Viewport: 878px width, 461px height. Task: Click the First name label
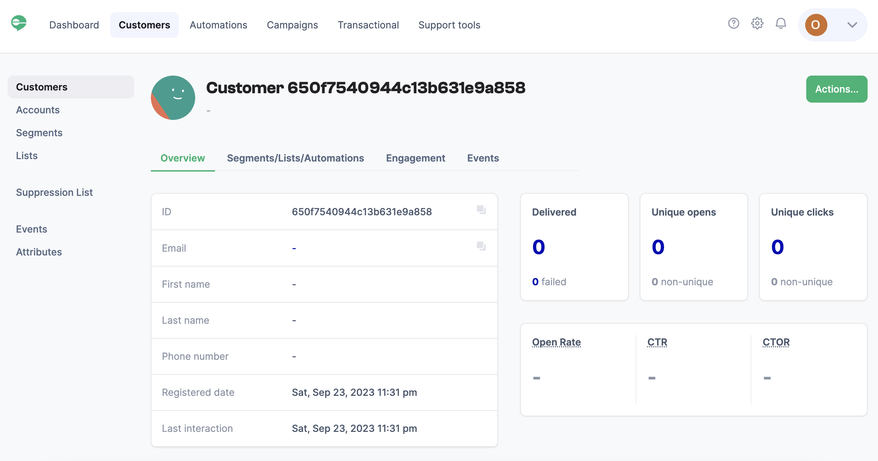tap(186, 284)
